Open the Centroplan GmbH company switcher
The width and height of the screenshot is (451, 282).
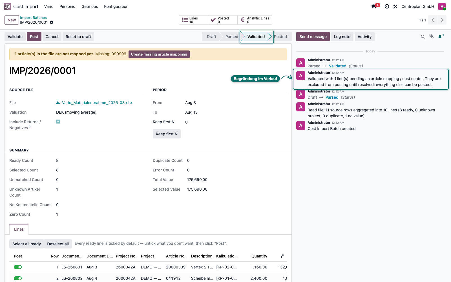(x=418, y=6)
